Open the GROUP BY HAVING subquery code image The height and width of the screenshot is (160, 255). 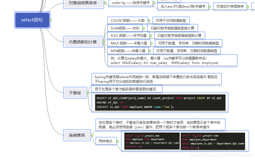(x=160, y=103)
